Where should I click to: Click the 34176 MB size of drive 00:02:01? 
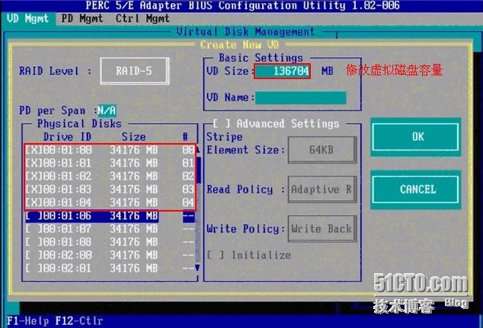133,269
